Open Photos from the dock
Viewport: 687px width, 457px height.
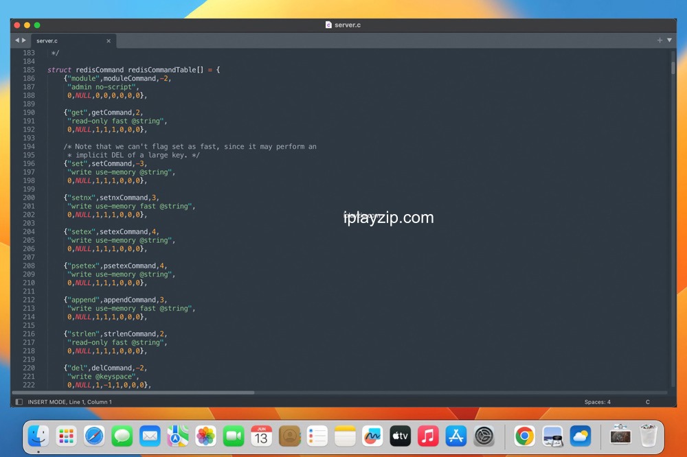(x=205, y=436)
